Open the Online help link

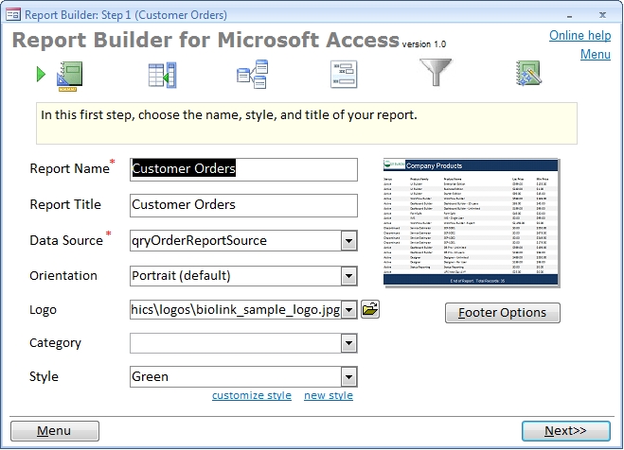[579, 36]
